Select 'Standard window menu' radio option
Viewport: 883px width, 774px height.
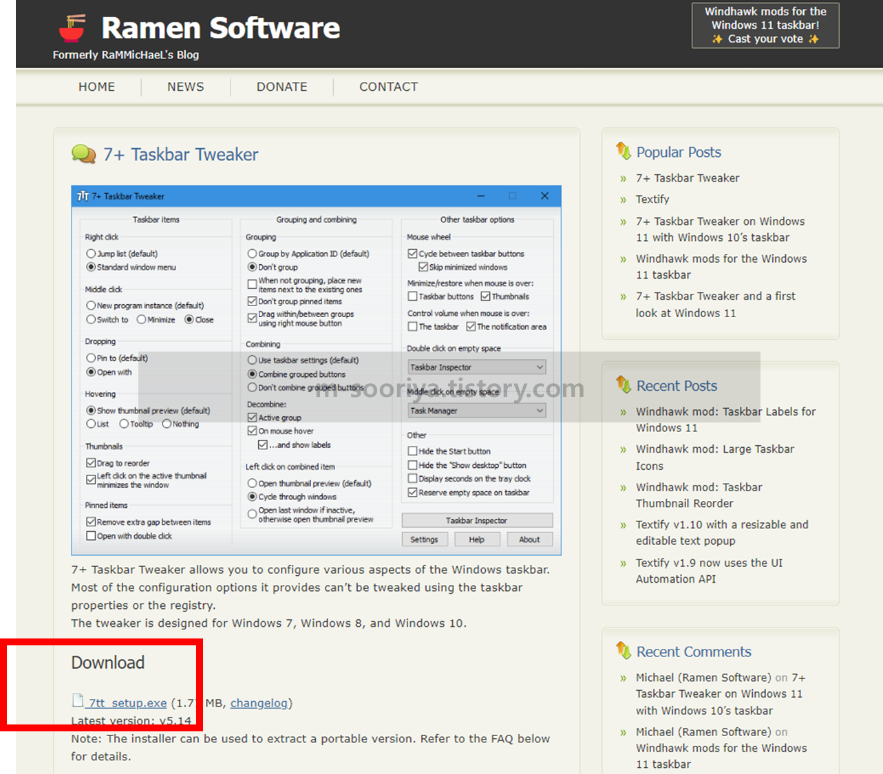(x=91, y=267)
